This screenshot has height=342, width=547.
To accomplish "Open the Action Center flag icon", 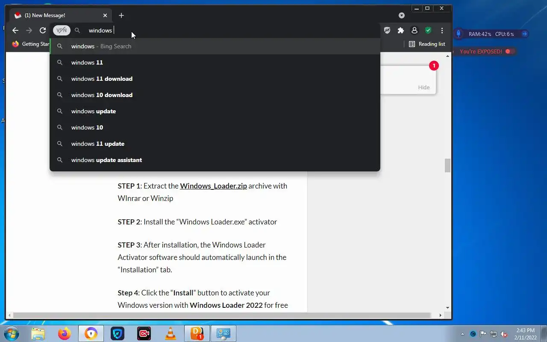I will [x=483, y=334].
